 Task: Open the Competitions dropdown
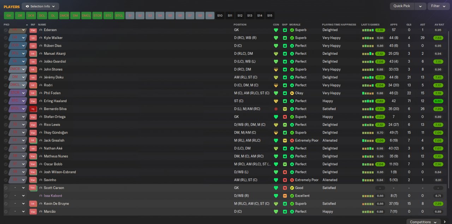423,222
